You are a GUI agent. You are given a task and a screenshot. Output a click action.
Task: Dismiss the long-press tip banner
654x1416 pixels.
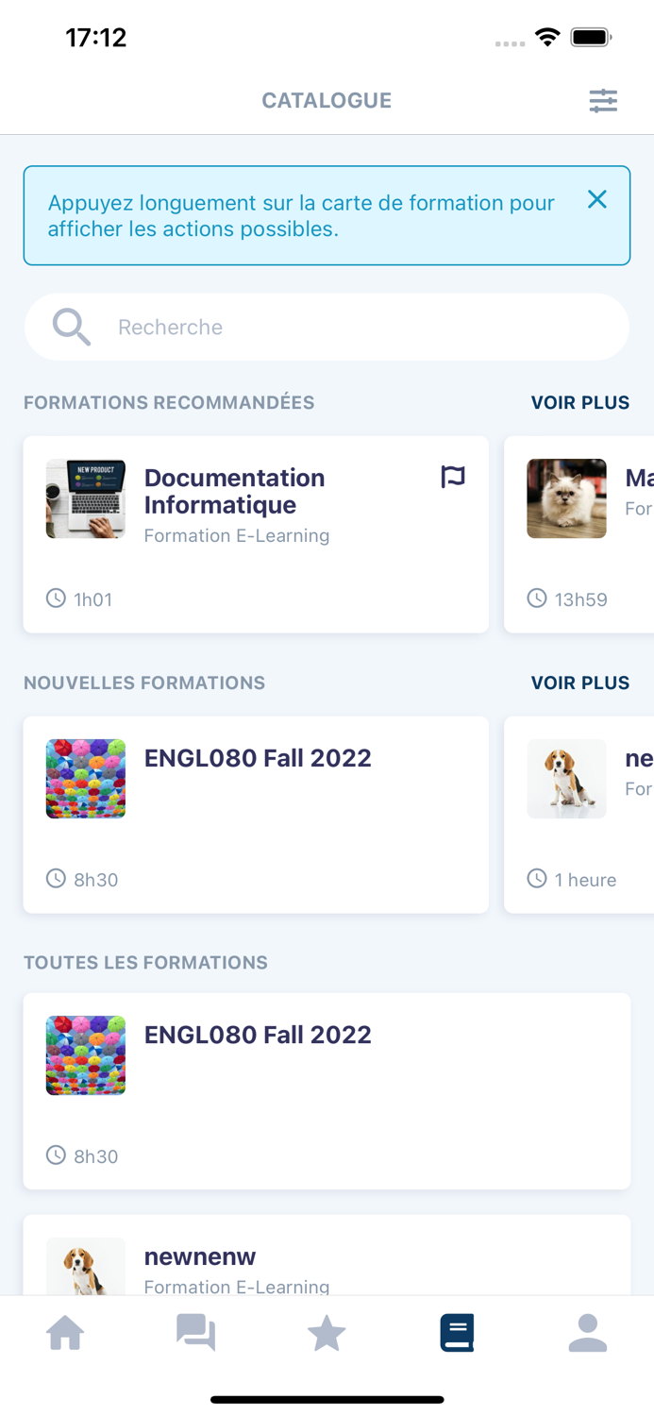tap(597, 200)
